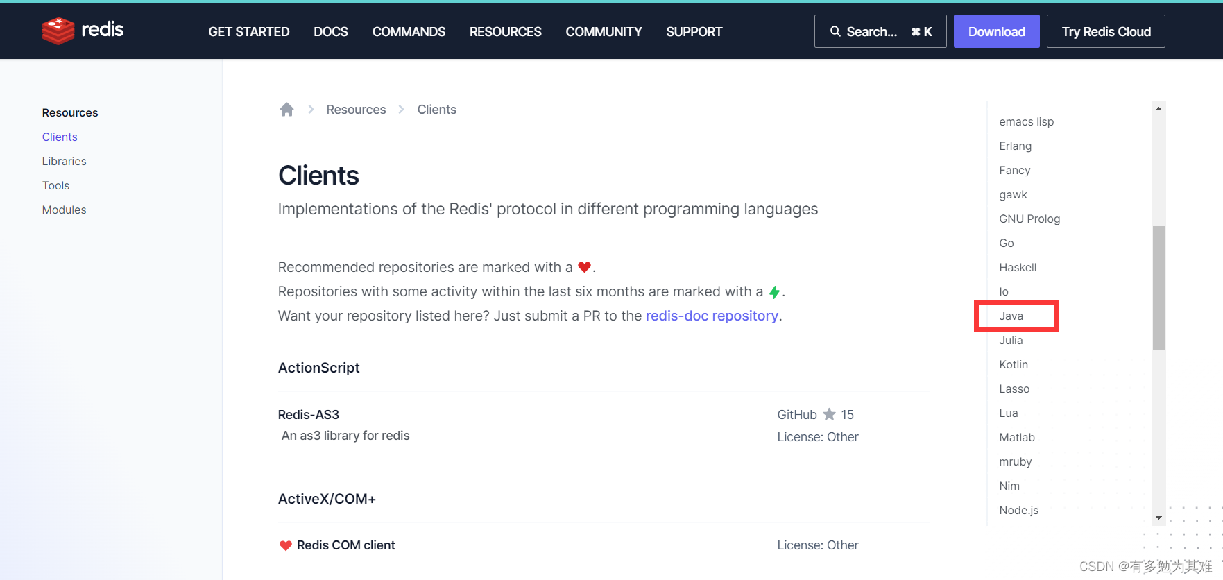Click the Resources breadcrumb link
This screenshot has width=1223, height=580.
click(x=356, y=110)
